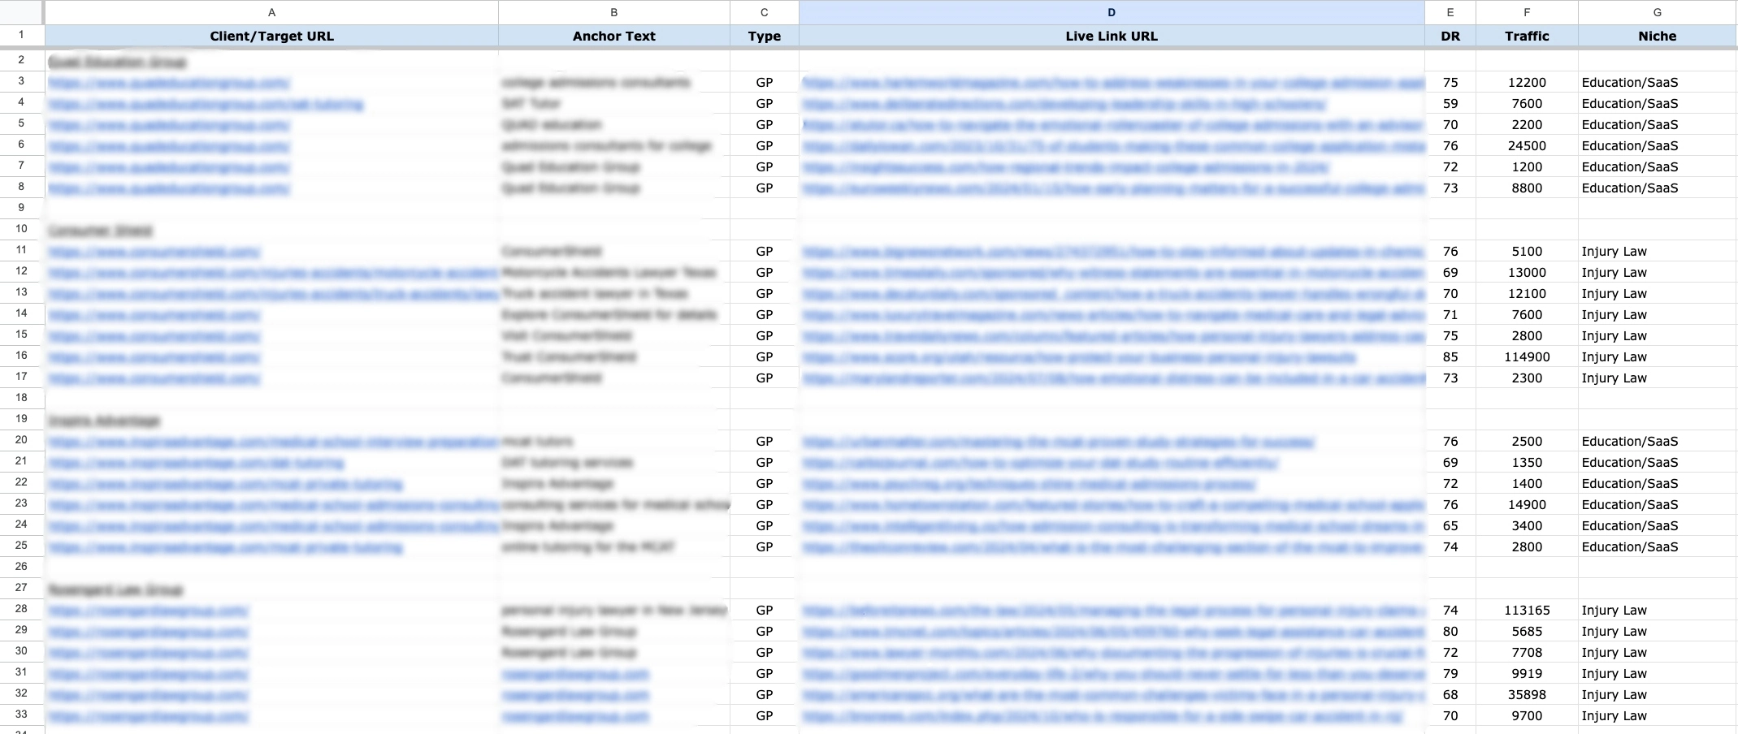Click the 'Niche' header cell

(x=1657, y=36)
